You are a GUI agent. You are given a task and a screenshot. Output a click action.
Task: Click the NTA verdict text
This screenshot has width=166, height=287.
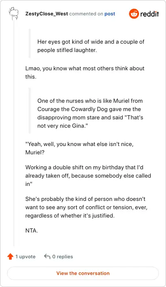coord(32,230)
